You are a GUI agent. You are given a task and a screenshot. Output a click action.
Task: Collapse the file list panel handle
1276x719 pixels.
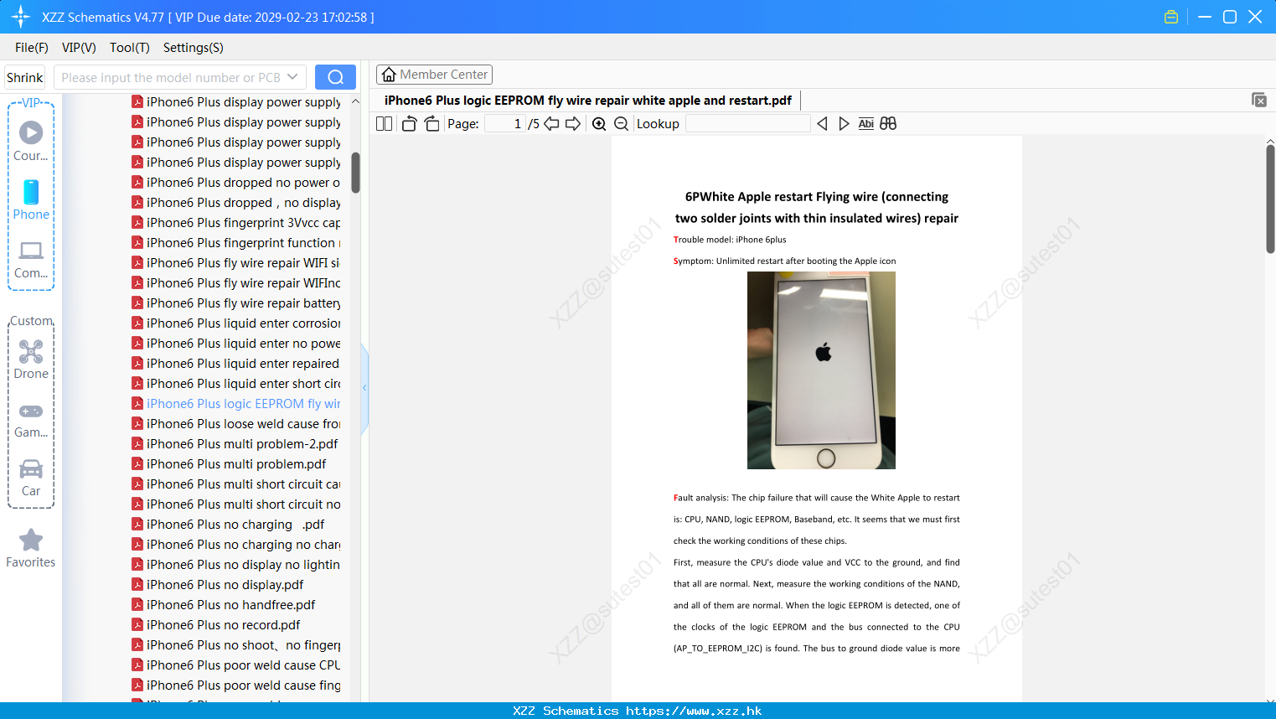point(364,388)
